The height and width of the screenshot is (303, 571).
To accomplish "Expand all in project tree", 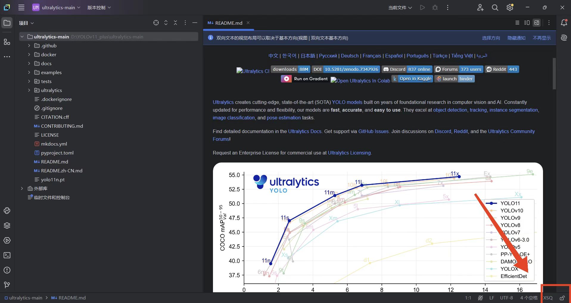I will [166, 23].
